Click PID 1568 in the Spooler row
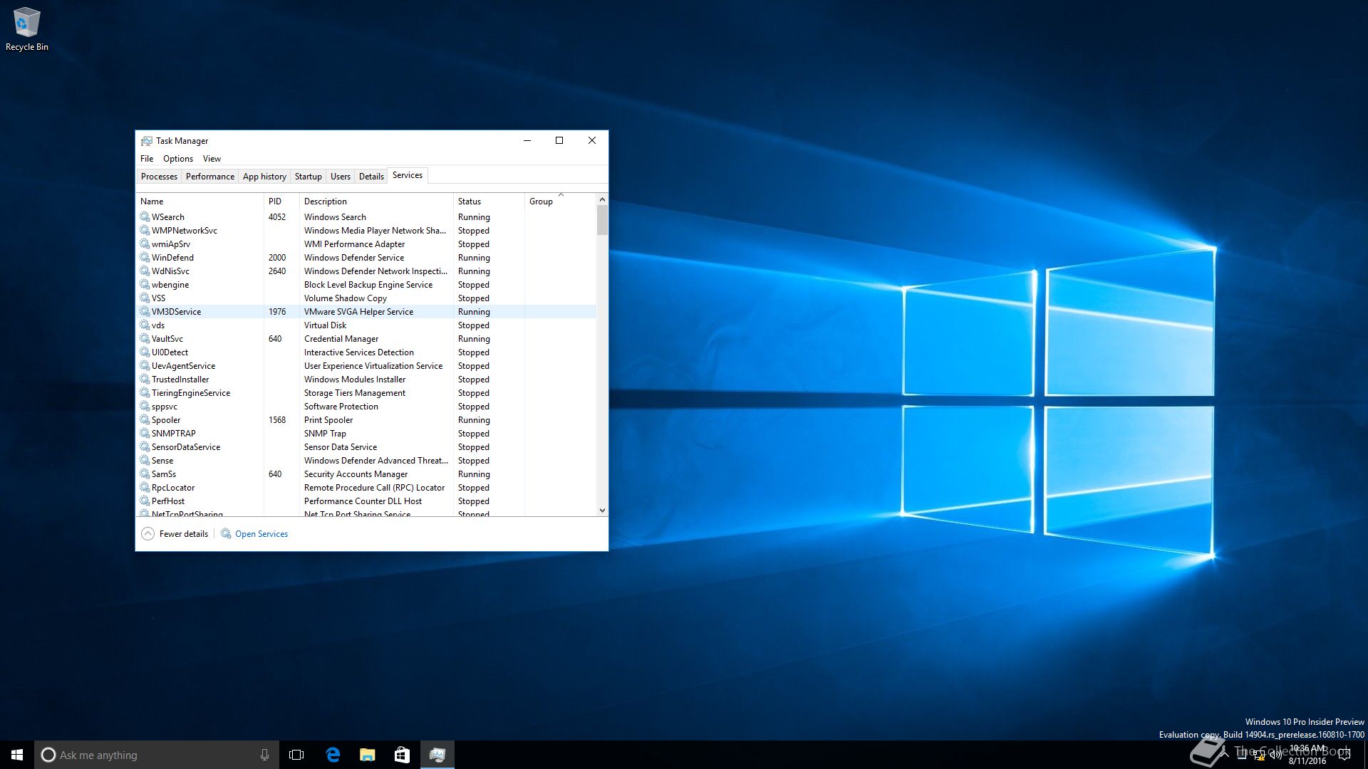 [x=277, y=420]
